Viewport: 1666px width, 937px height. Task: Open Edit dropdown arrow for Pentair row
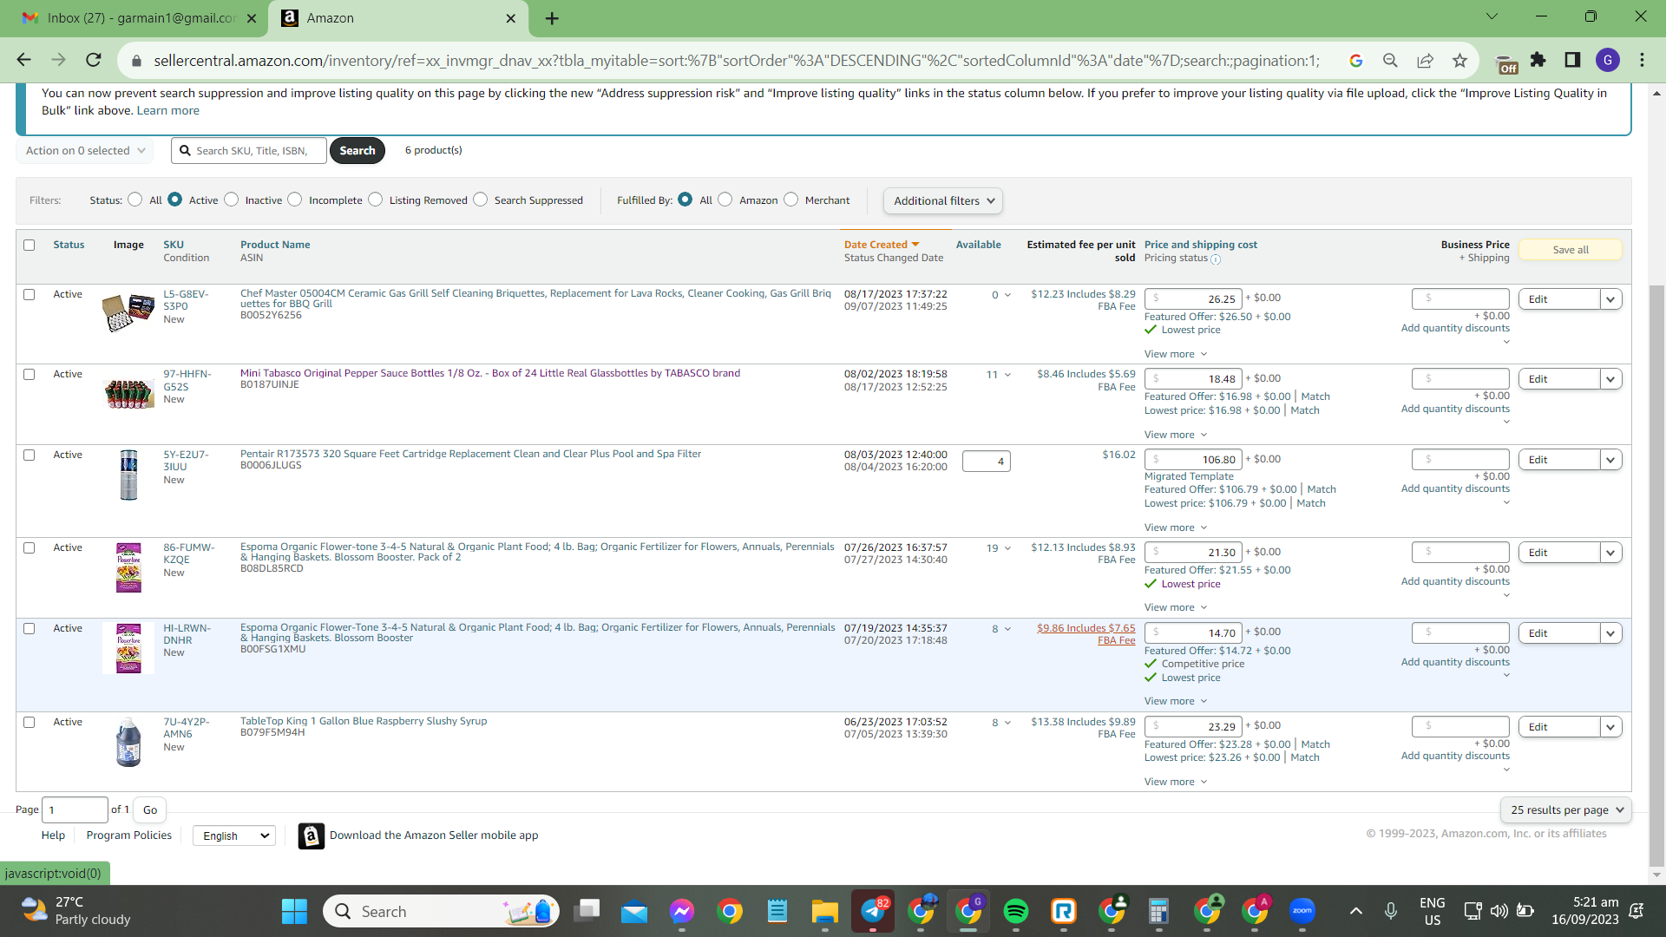click(1611, 460)
